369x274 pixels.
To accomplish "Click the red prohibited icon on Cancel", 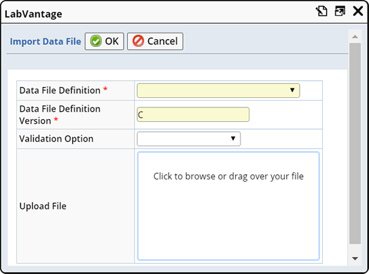I will pos(138,41).
